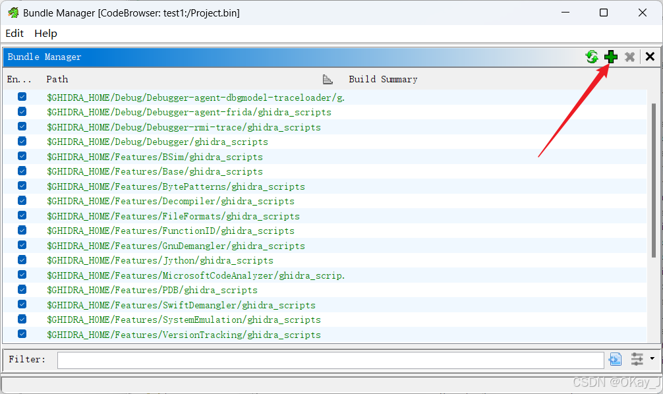Uncheck Features/Jython bundle checkbox
The width and height of the screenshot is (663, 394).
(22, 260)
